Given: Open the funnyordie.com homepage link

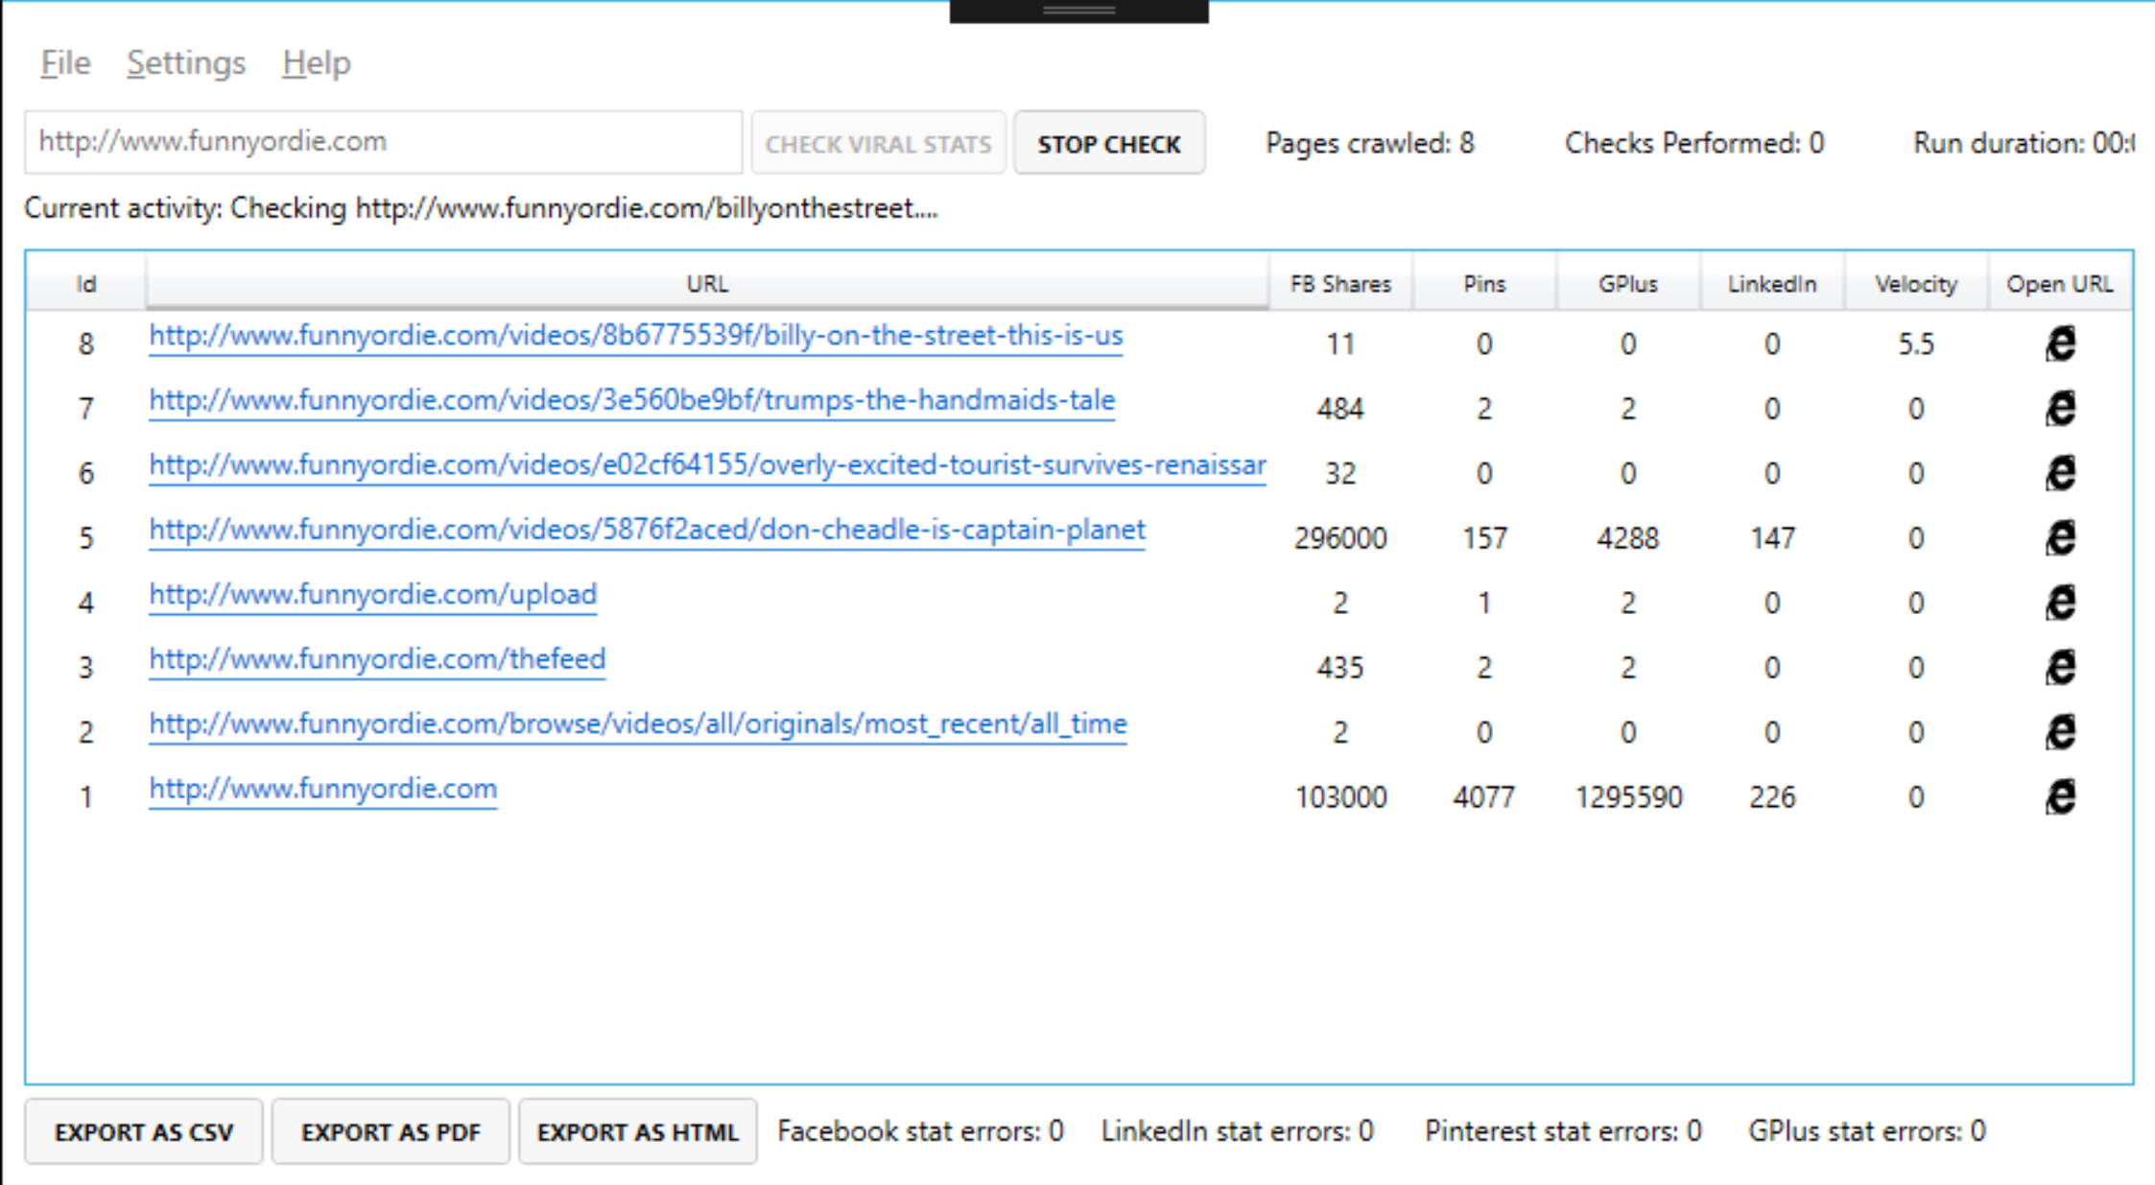Looking at the screenshot, I should tap(322, 789).
